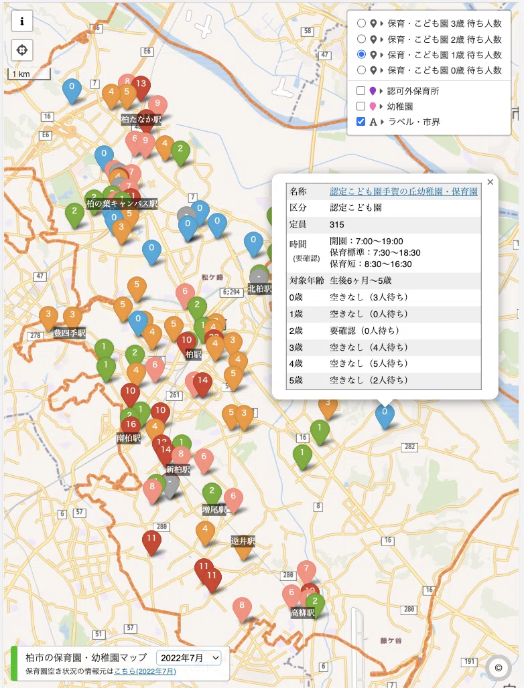Image resolution: width=524 pixels, height=688 pixels.
Task: Click the locate-me crosshair button
Action: coord(22,50)
